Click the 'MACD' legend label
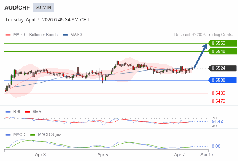 tap(19, 135)
